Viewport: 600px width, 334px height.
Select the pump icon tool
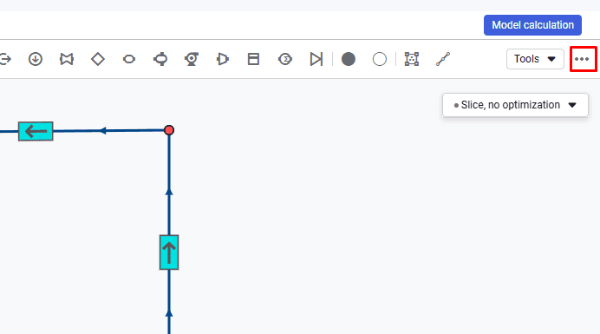[x=192, y=59]
